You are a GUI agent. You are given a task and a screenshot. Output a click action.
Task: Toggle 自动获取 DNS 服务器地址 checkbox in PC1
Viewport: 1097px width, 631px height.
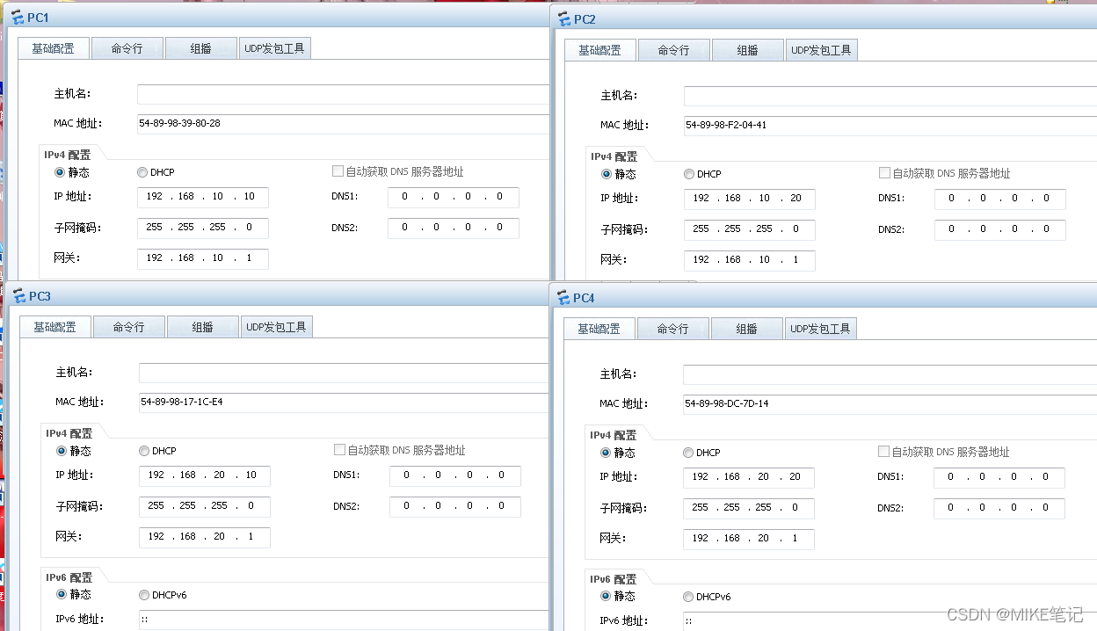(338, 171)
